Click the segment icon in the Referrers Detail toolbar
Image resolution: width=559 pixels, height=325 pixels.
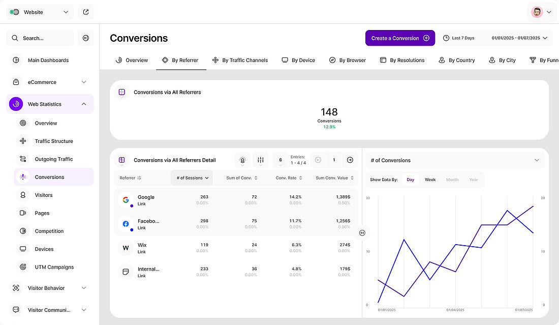[x=242, y=160]
